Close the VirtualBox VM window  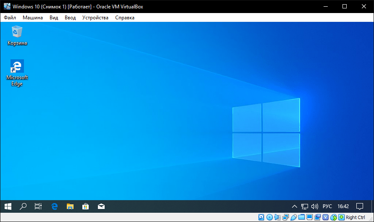(364, 6)
